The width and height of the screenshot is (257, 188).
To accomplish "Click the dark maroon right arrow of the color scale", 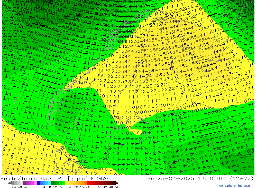I will (x=117, y=183).
